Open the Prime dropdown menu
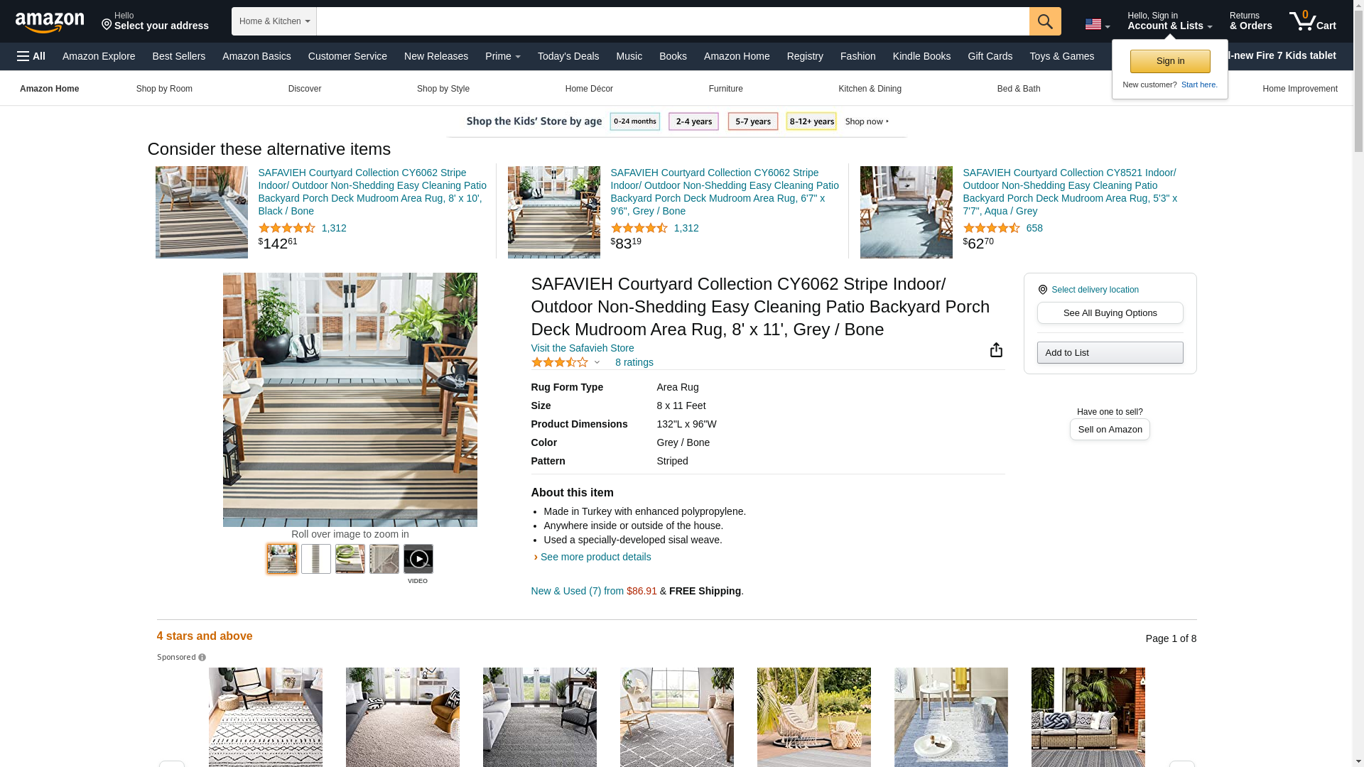Screen dimensions: 1364x767 (x=502, y=56)
